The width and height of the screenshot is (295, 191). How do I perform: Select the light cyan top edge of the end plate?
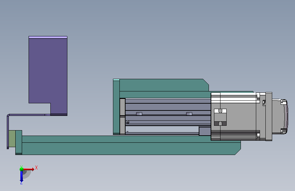pos(116,80)
